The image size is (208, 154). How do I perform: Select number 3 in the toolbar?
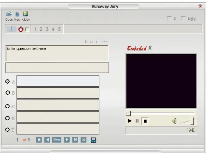[x=47, y=29]
